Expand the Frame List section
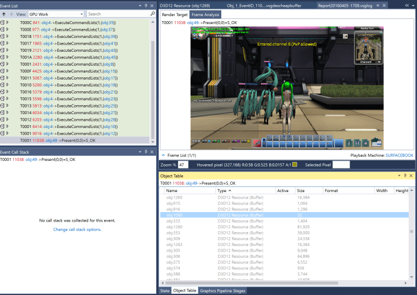 tap(163, 155)
